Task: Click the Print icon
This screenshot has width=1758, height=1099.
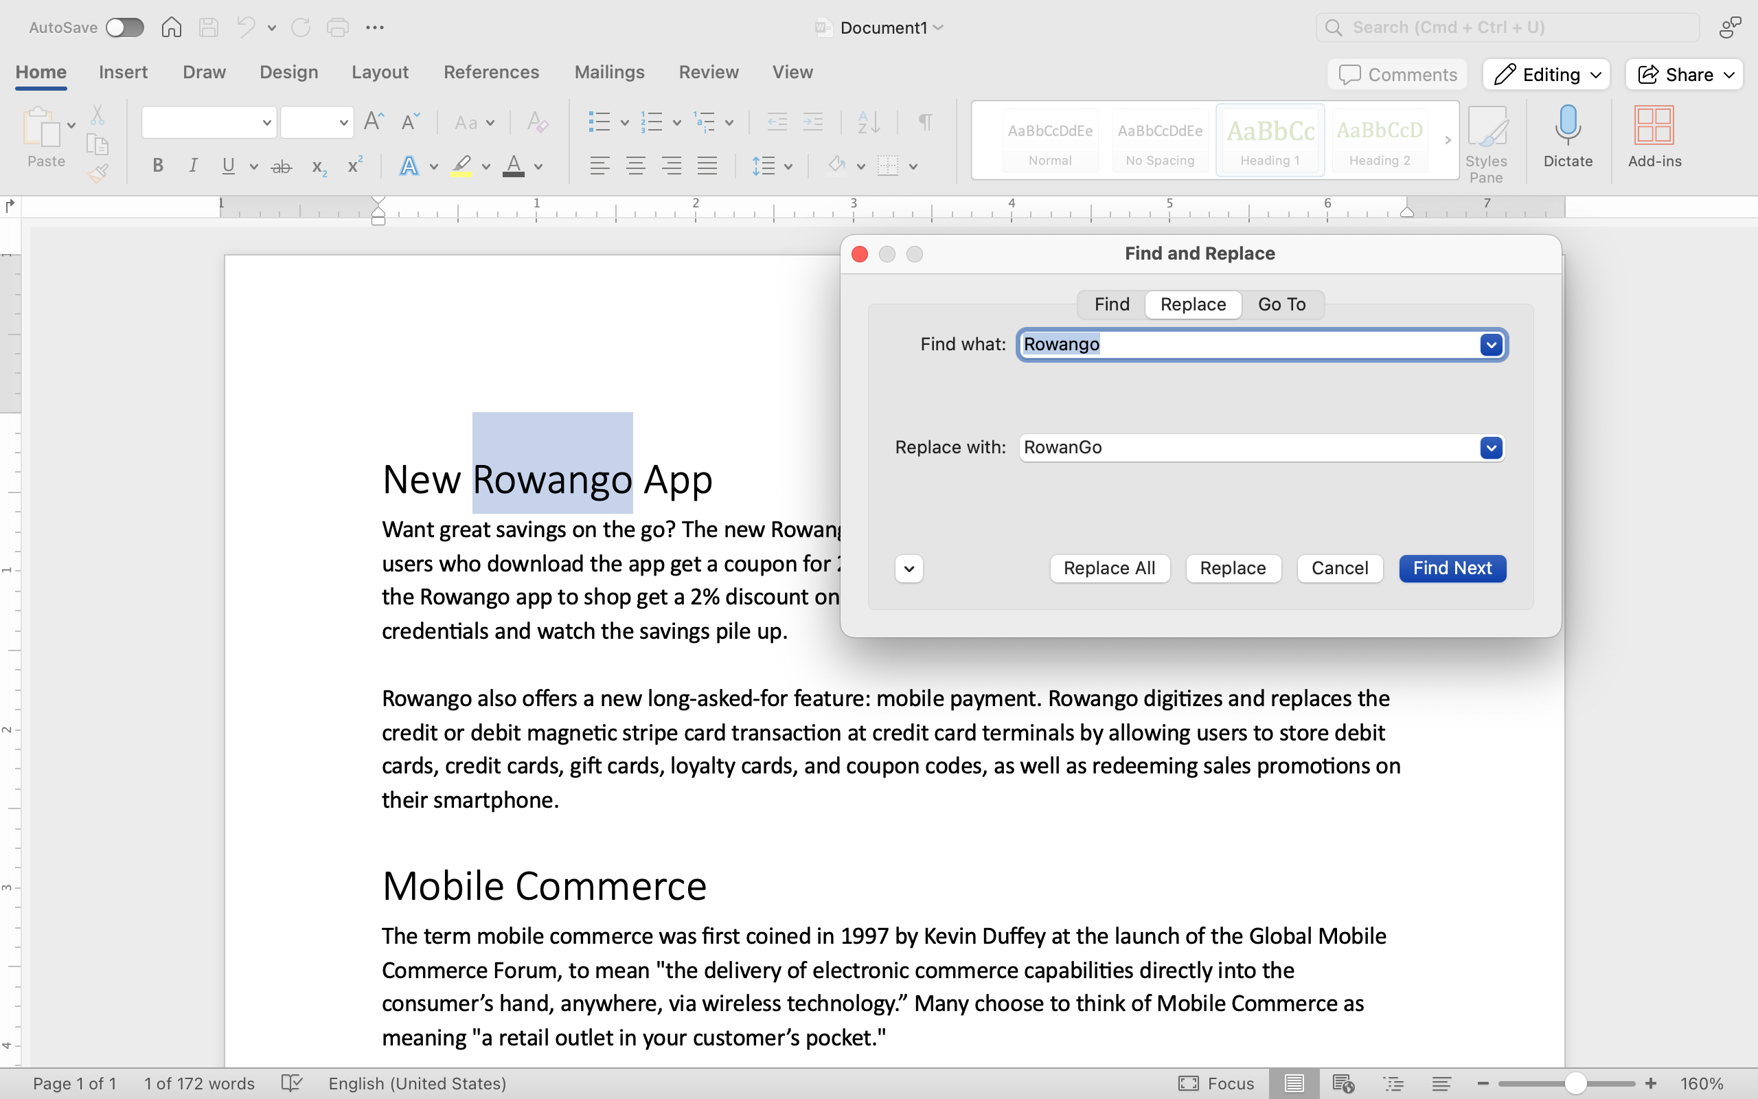Action: click(338, 27)
